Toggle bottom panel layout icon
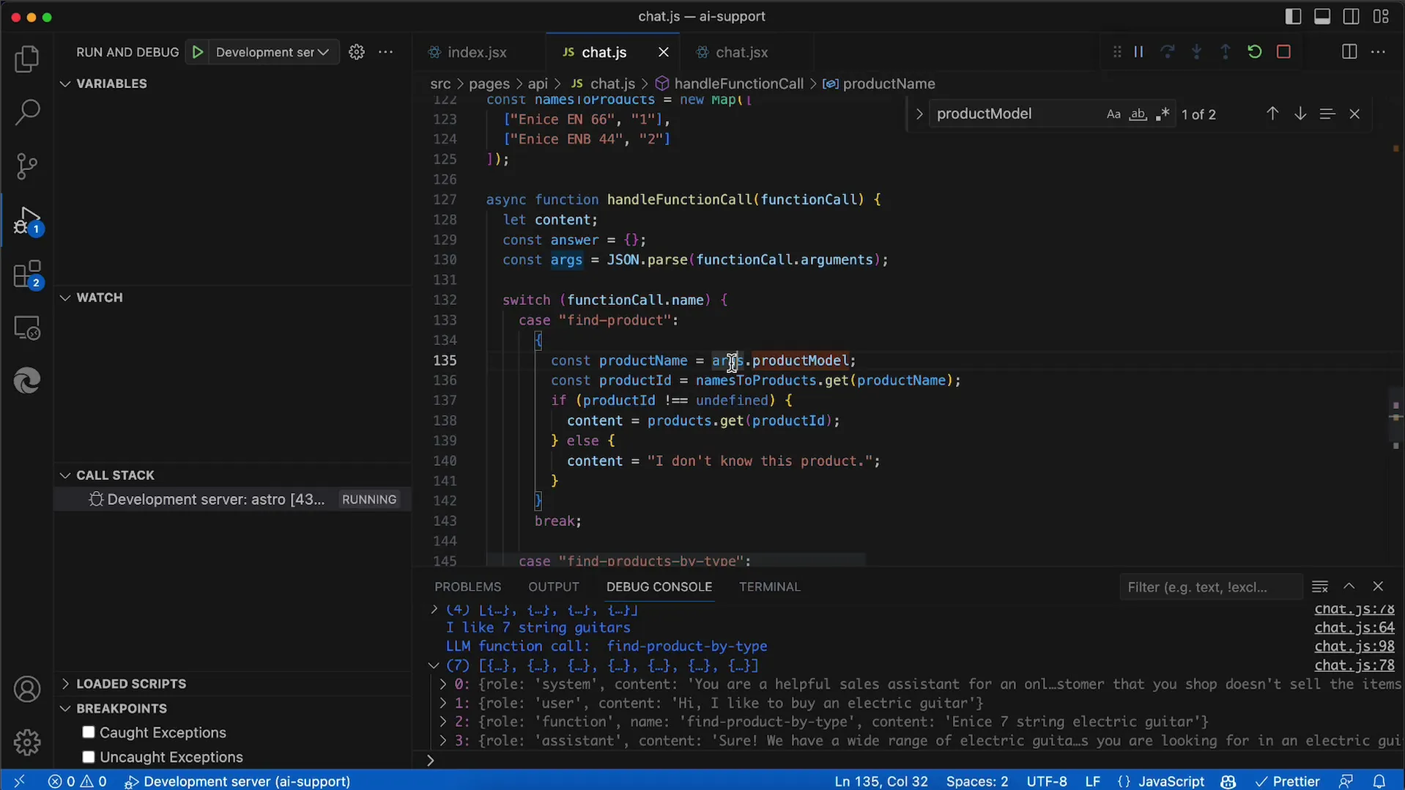The image size is (1405, 790). [1322, 16]
